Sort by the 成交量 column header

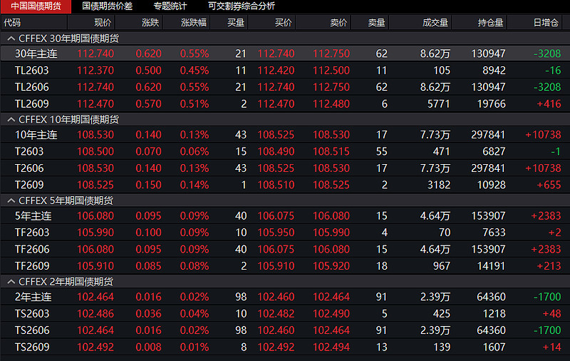(420, 23)
